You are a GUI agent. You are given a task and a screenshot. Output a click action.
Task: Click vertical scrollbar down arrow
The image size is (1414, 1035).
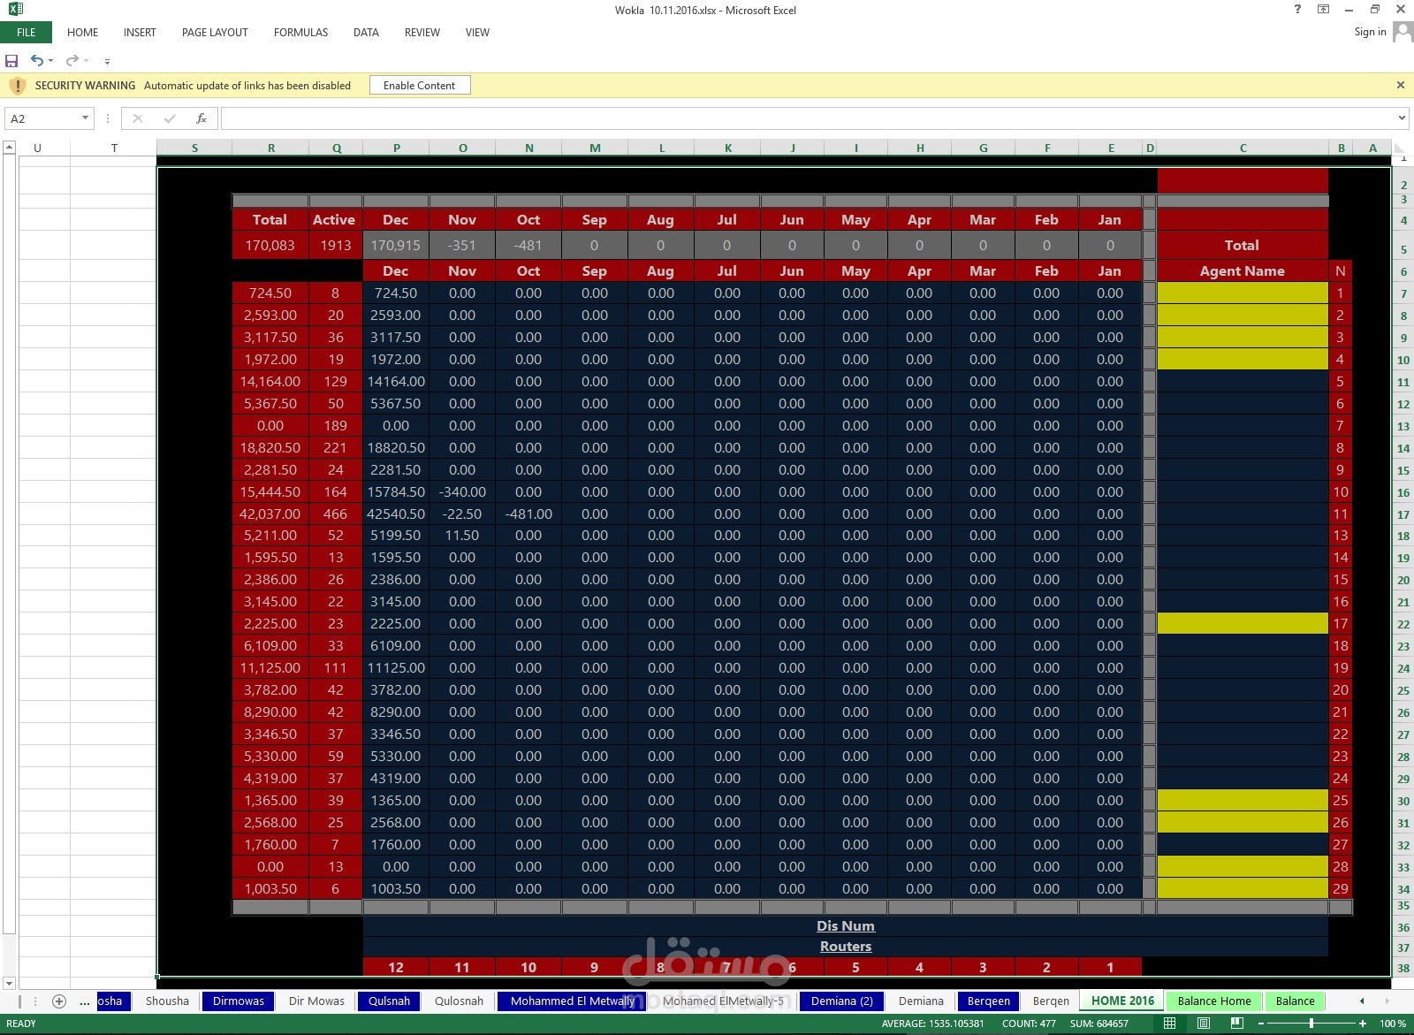(x=9, y=983)
